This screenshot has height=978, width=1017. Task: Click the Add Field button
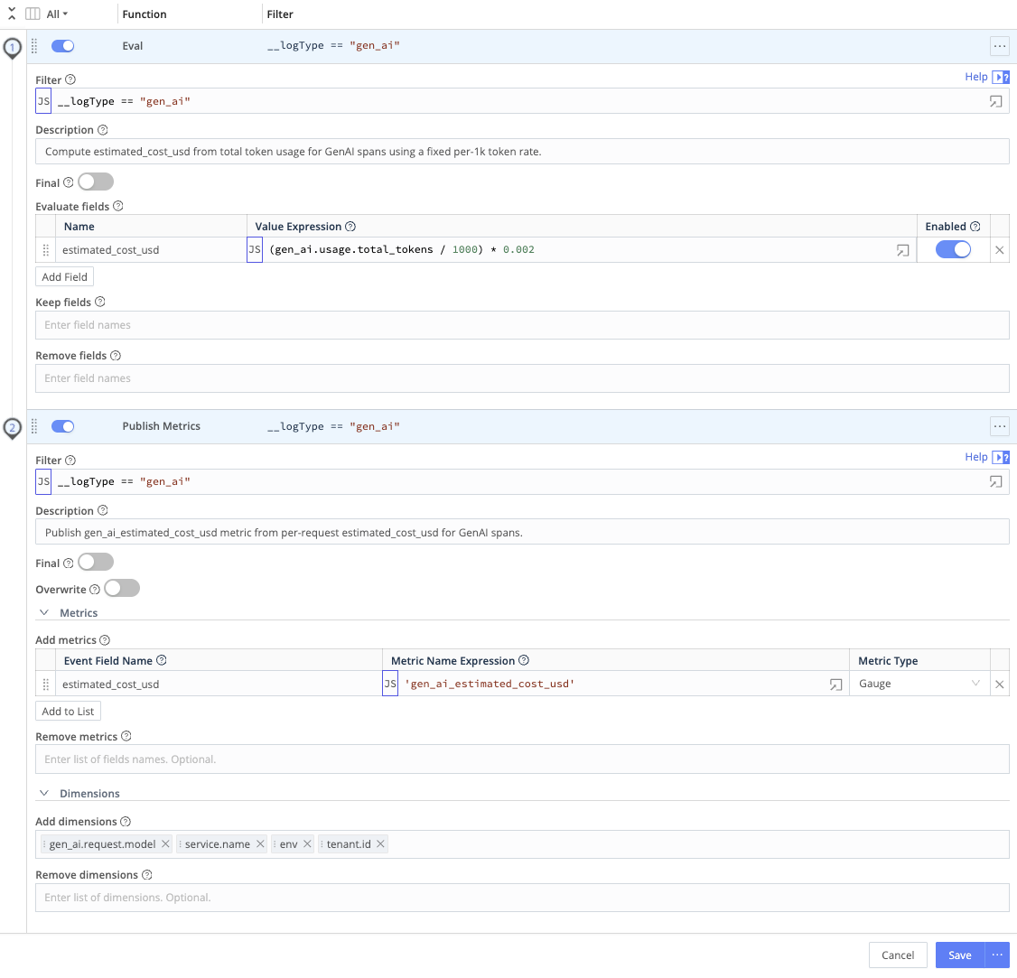[x=63, y=276]
